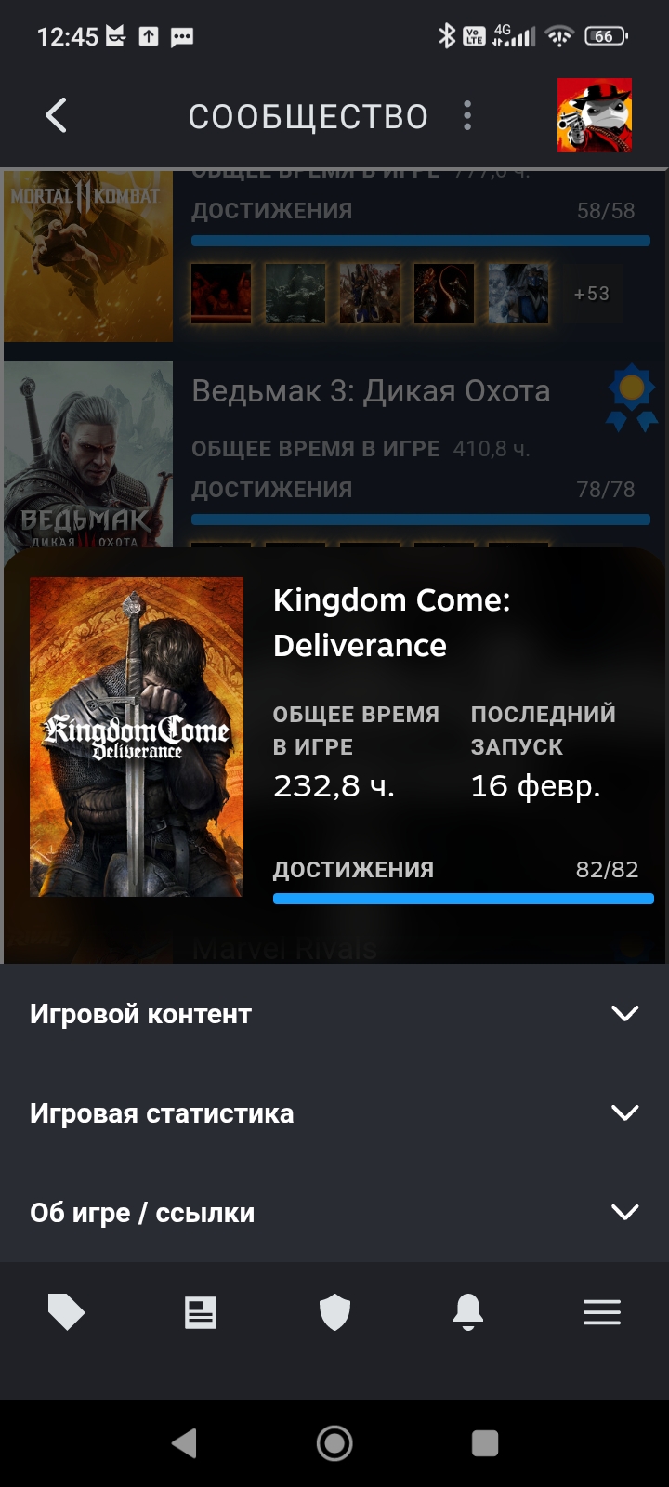Open the News feed tab

201,1312
